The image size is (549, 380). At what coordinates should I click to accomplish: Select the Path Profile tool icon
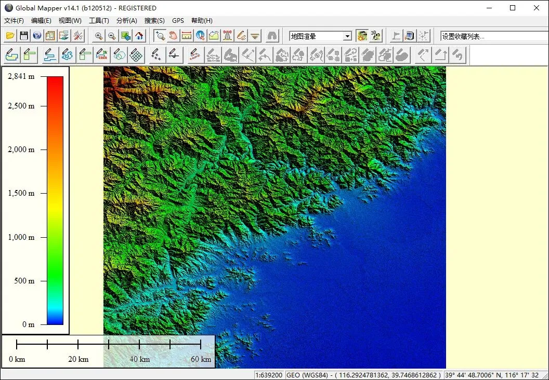click(214, 36)
